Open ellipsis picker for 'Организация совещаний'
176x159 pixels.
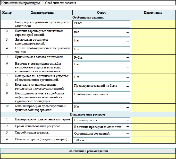pyautogui.click(x=127, y=133)
